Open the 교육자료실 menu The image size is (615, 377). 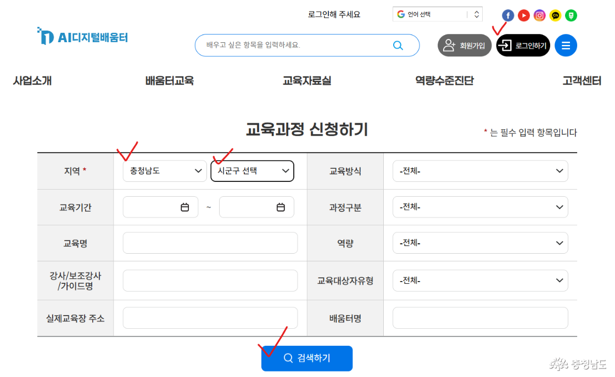coord(307,81)
